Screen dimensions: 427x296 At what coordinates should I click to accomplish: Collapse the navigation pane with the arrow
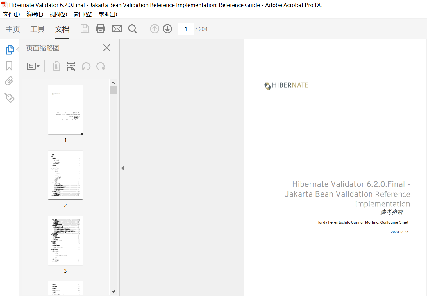tap(122, 168)
